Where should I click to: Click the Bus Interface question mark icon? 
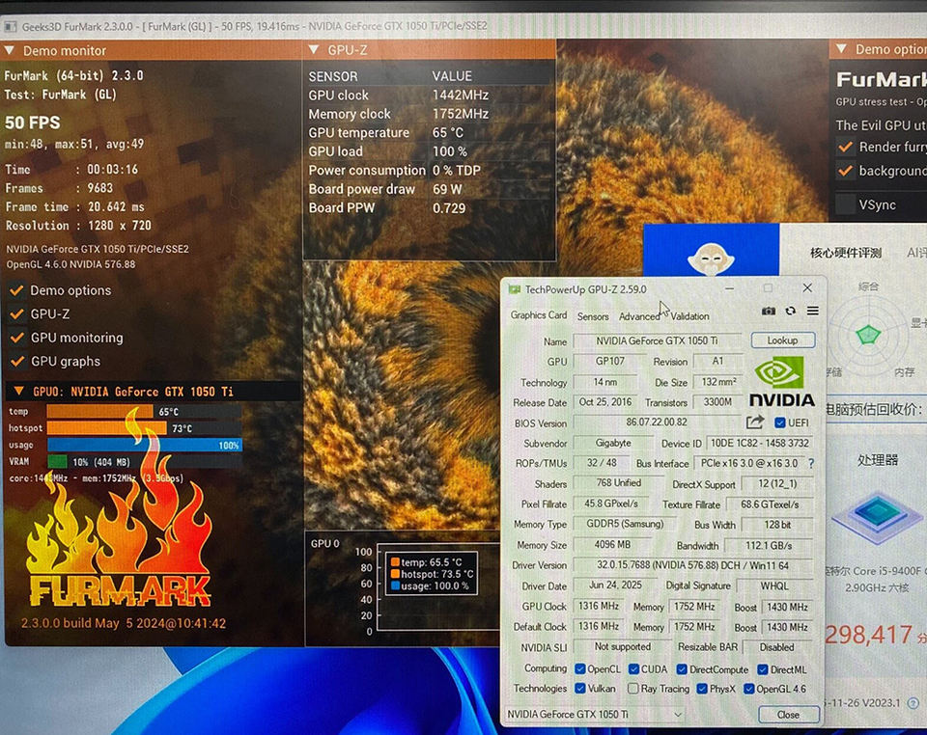(x=811, y=464)
